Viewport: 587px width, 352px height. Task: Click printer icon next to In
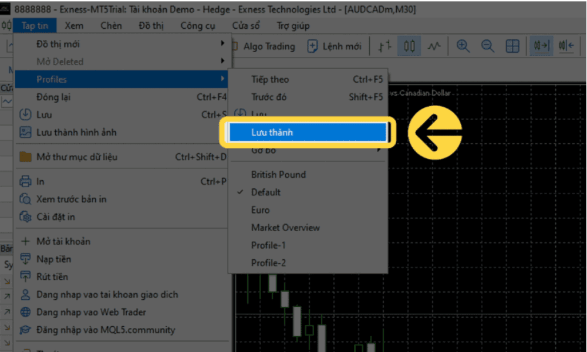click(x=25, y=181)
